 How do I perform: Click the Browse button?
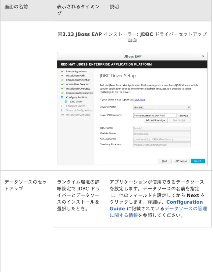click(x=184, y=116)
